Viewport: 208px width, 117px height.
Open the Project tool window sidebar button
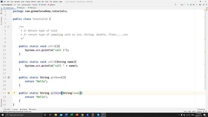[1, 11]
